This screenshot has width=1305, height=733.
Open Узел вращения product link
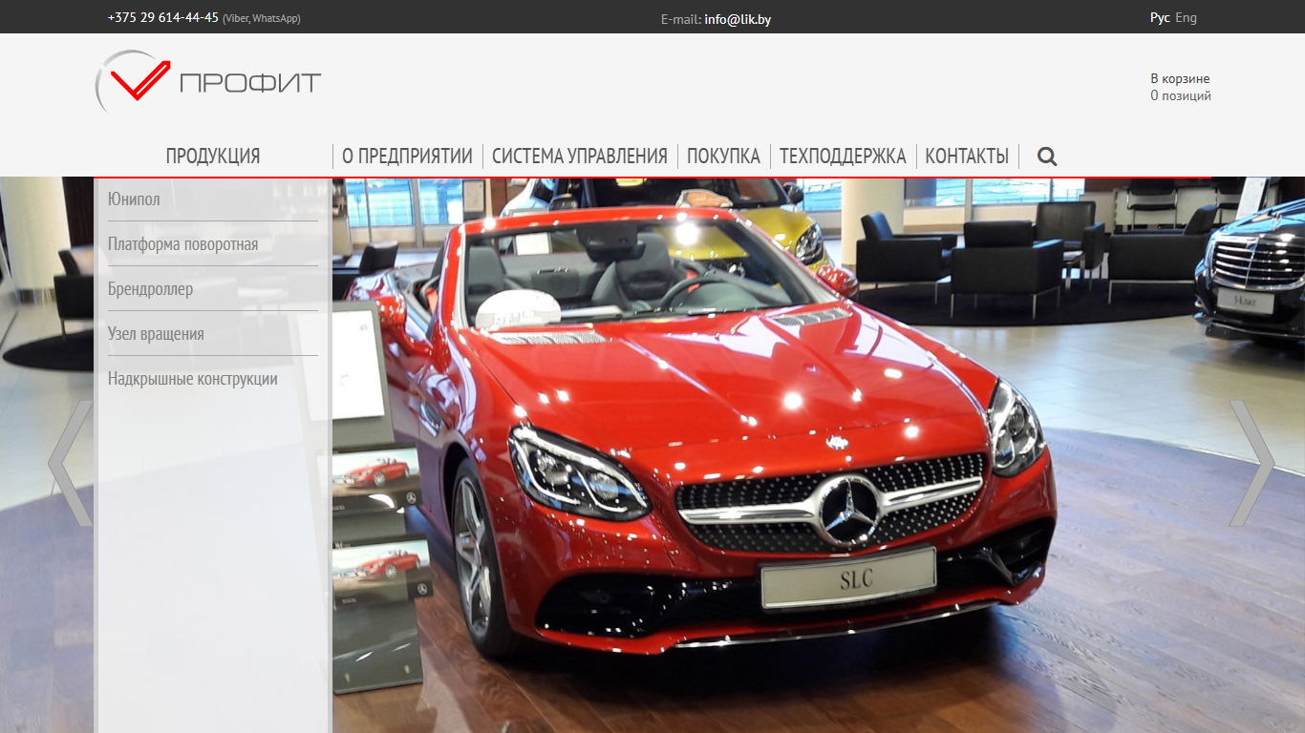tap(156, 334)
